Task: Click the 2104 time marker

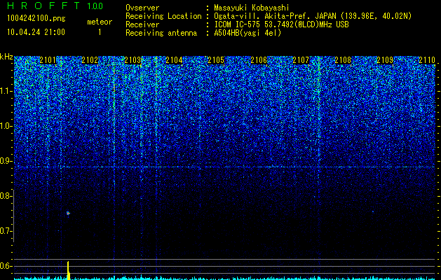Action: [x=174, y=60]
